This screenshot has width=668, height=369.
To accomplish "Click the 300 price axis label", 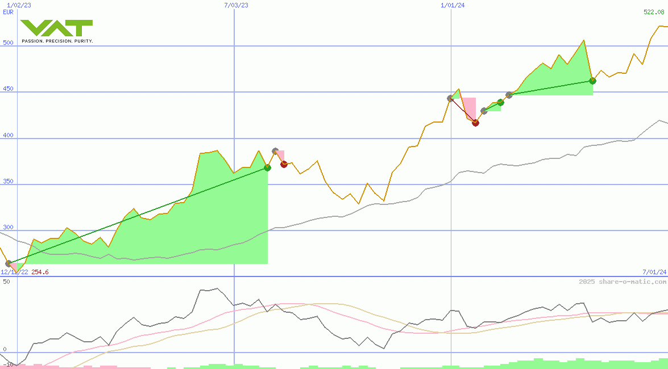I will [8, 228].
